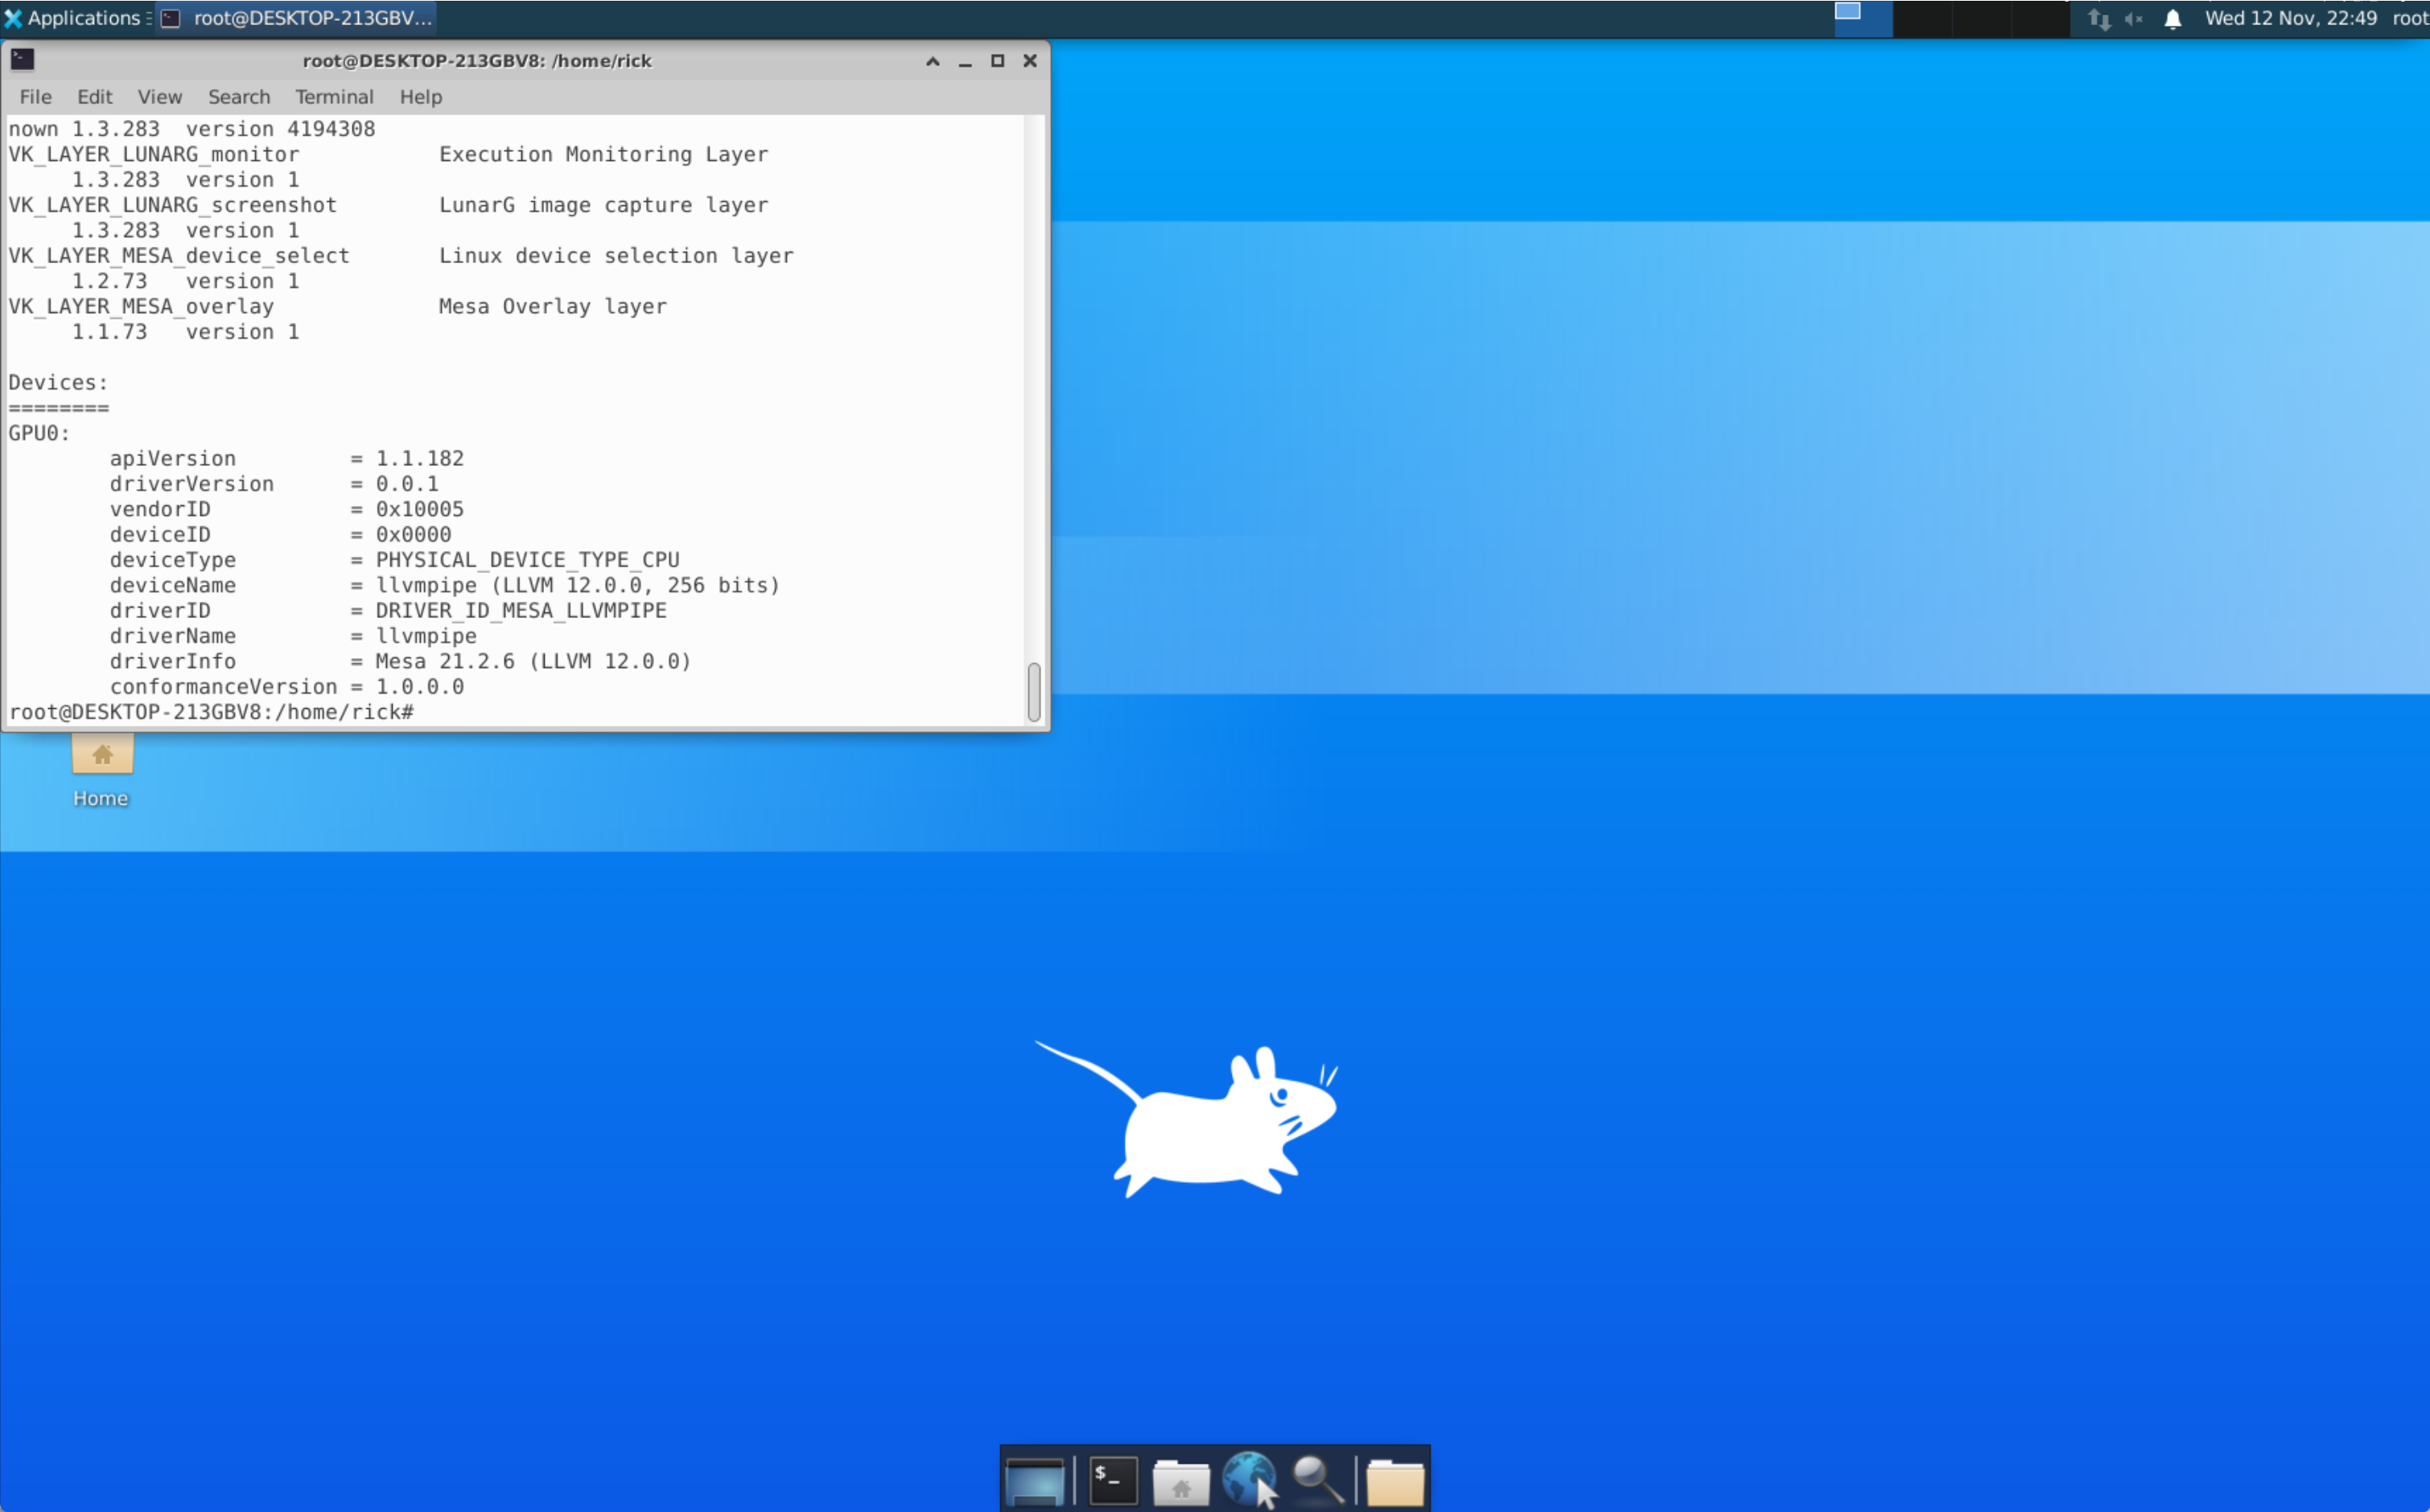Launch the terminal emulator from dock
The height and width of the screenshot is (1512, 2430).
click(x=1112, y=1480)
